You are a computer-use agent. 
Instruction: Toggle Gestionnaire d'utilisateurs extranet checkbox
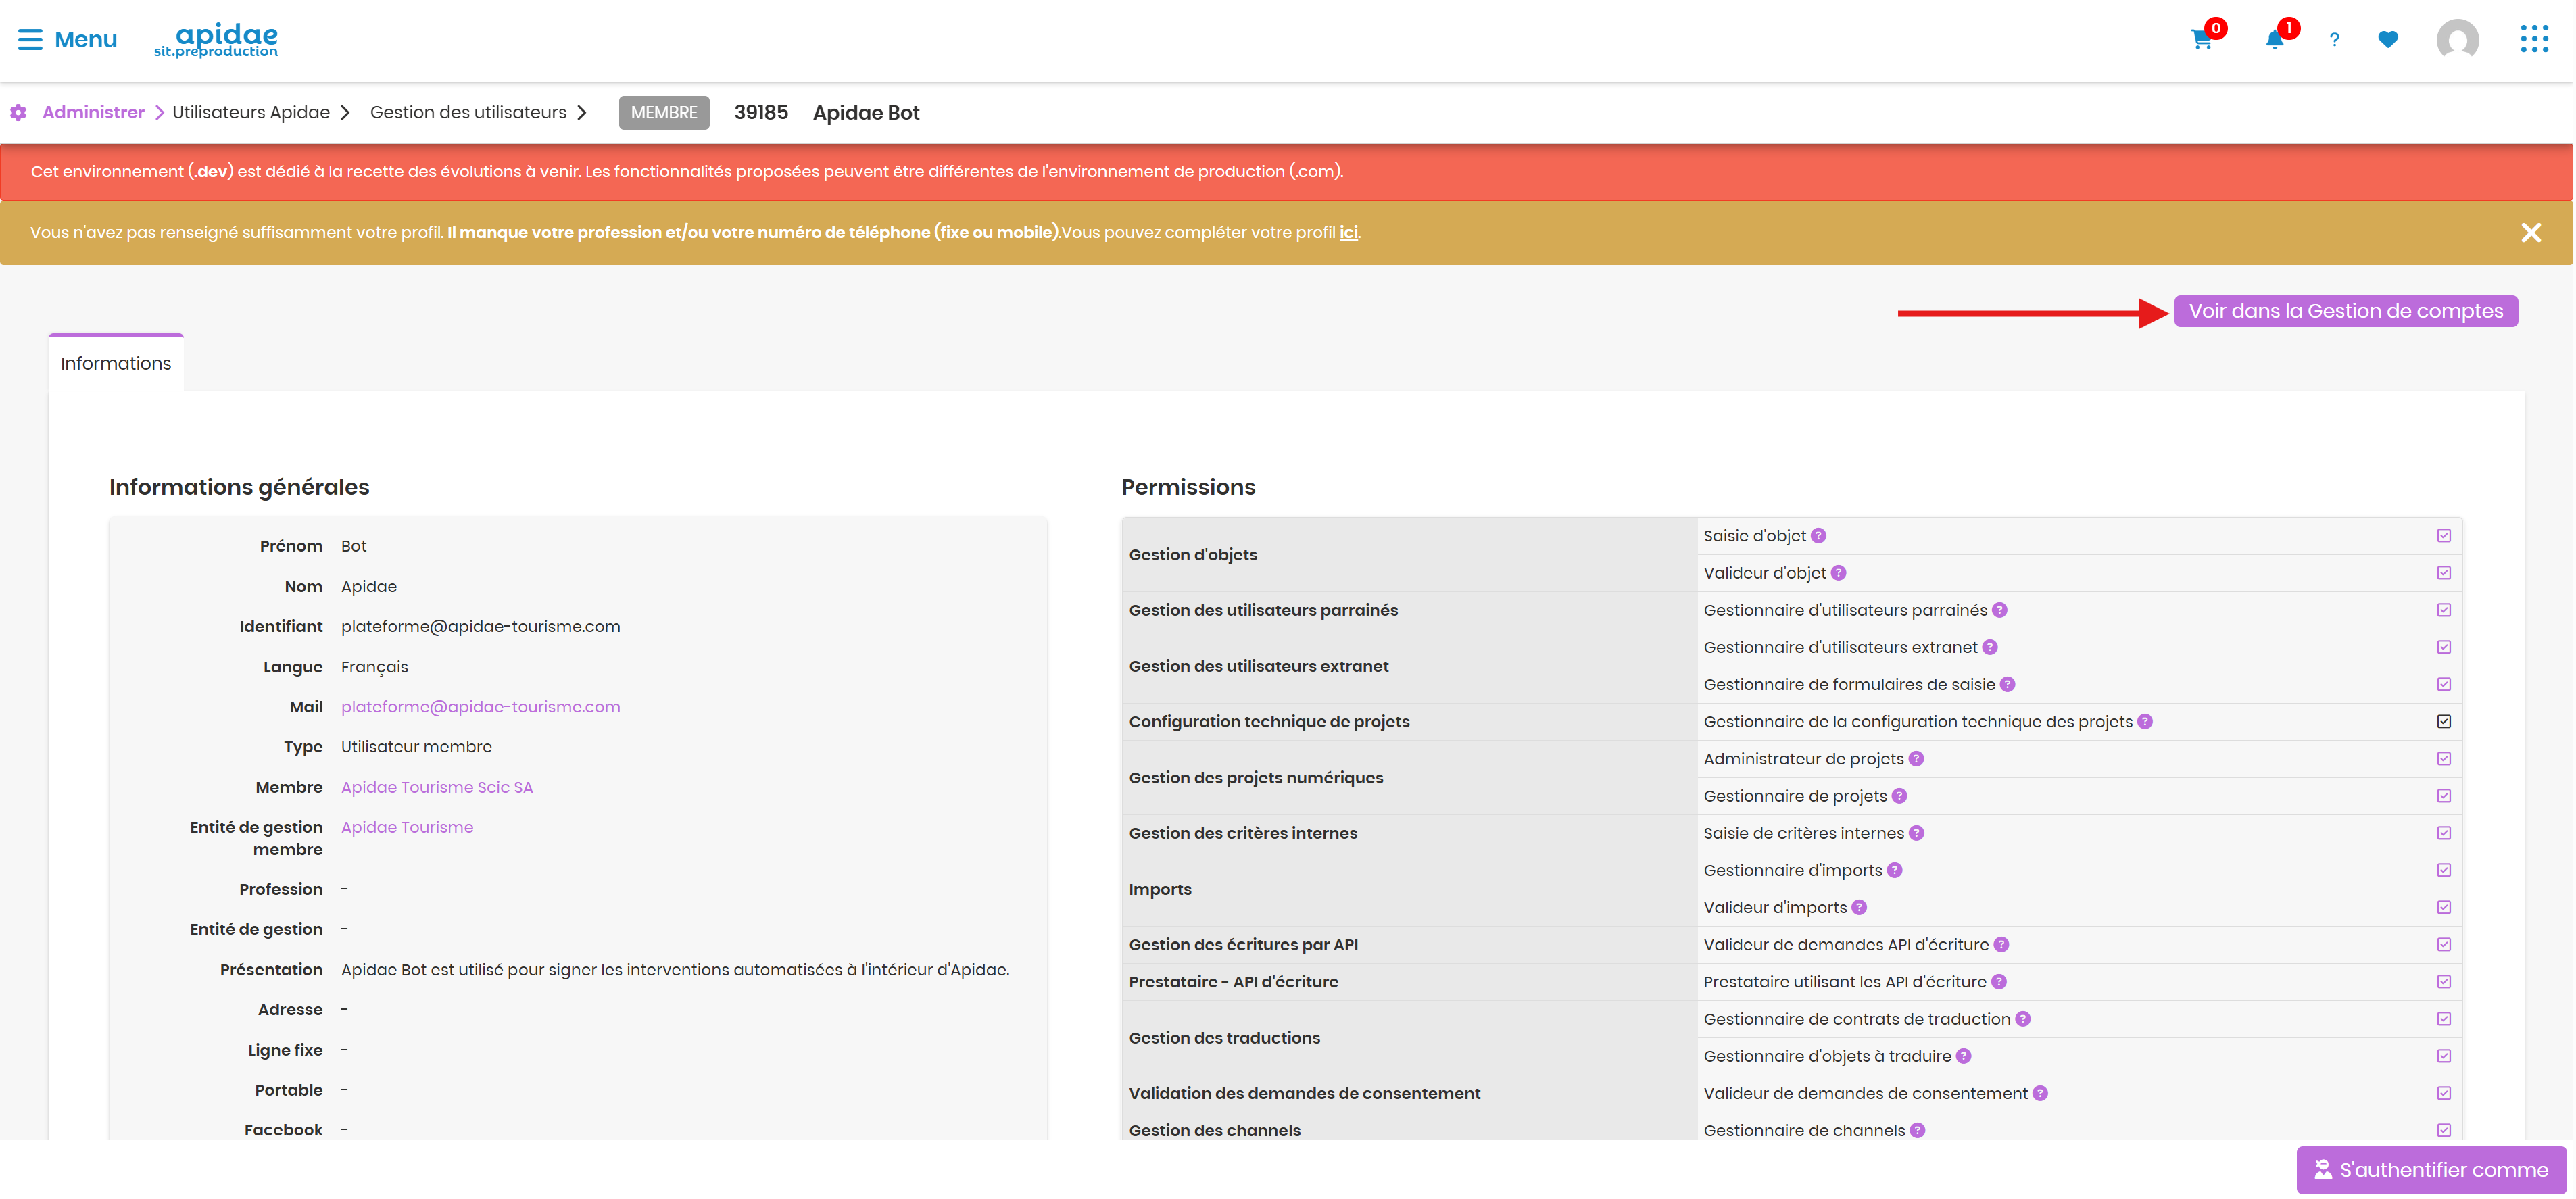pos(2444,647)
